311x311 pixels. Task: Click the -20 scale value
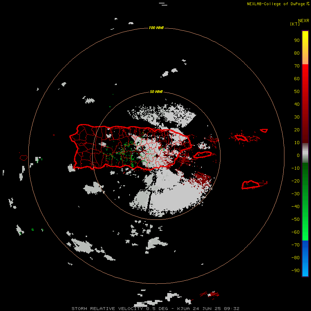click(295, 181)
